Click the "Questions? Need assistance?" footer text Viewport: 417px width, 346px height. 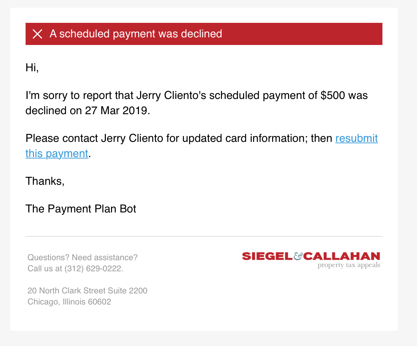[82, 257]
